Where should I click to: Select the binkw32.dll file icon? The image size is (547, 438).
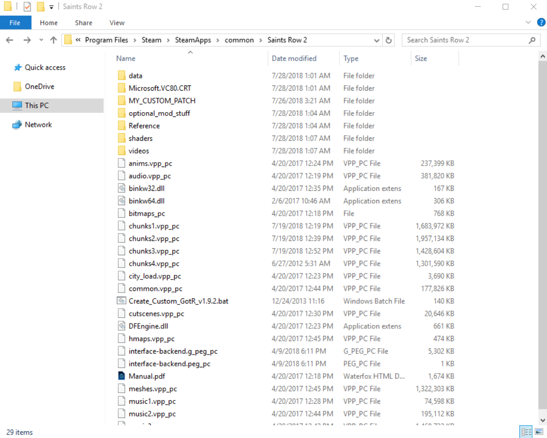122,188
